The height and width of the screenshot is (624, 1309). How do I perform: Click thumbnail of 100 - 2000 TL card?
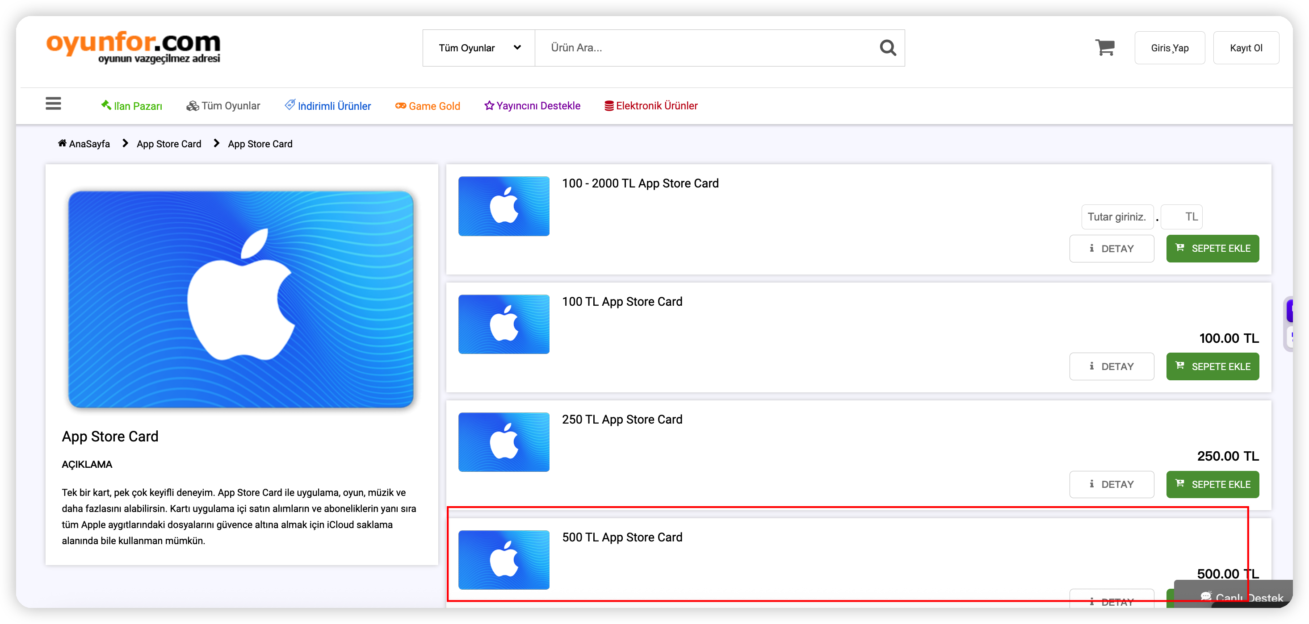pyautogui.click(x=503, y=206)
